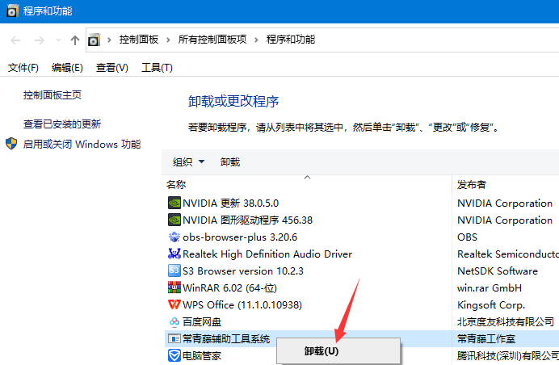
Task: Select obs-browser-plus 3.20.6 entry
Action: [240, 237]
